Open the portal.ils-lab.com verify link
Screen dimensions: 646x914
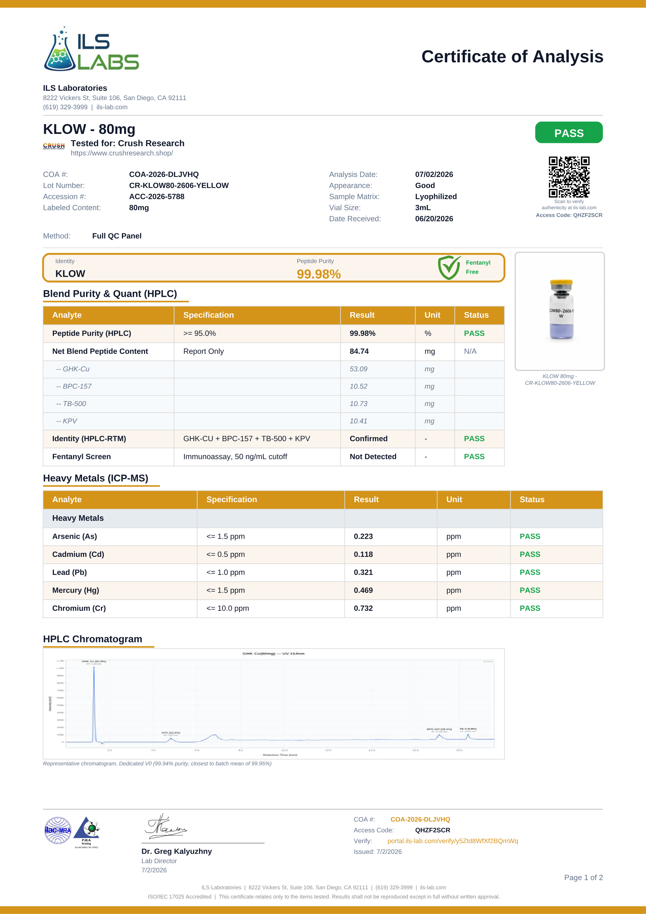[452, 841]
